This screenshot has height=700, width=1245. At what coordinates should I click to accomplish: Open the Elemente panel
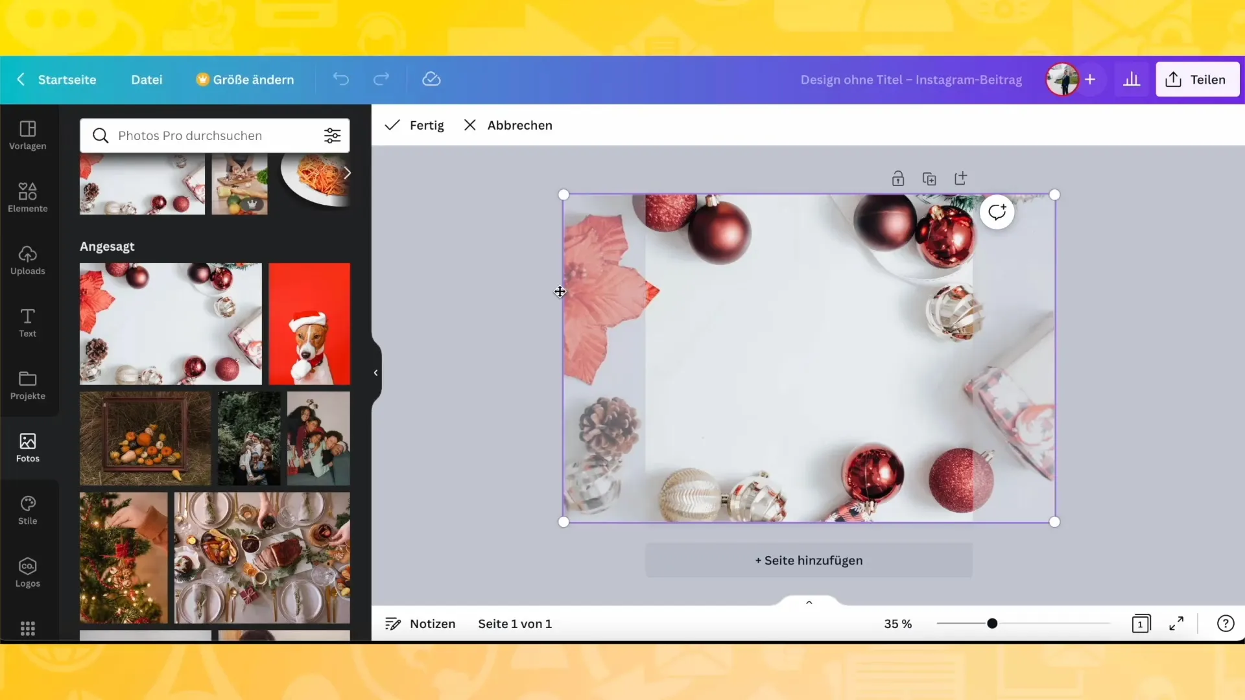(x=27, y=196)
